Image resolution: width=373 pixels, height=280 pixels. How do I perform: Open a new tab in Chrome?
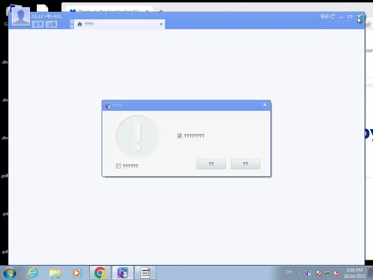coord(161,11)
